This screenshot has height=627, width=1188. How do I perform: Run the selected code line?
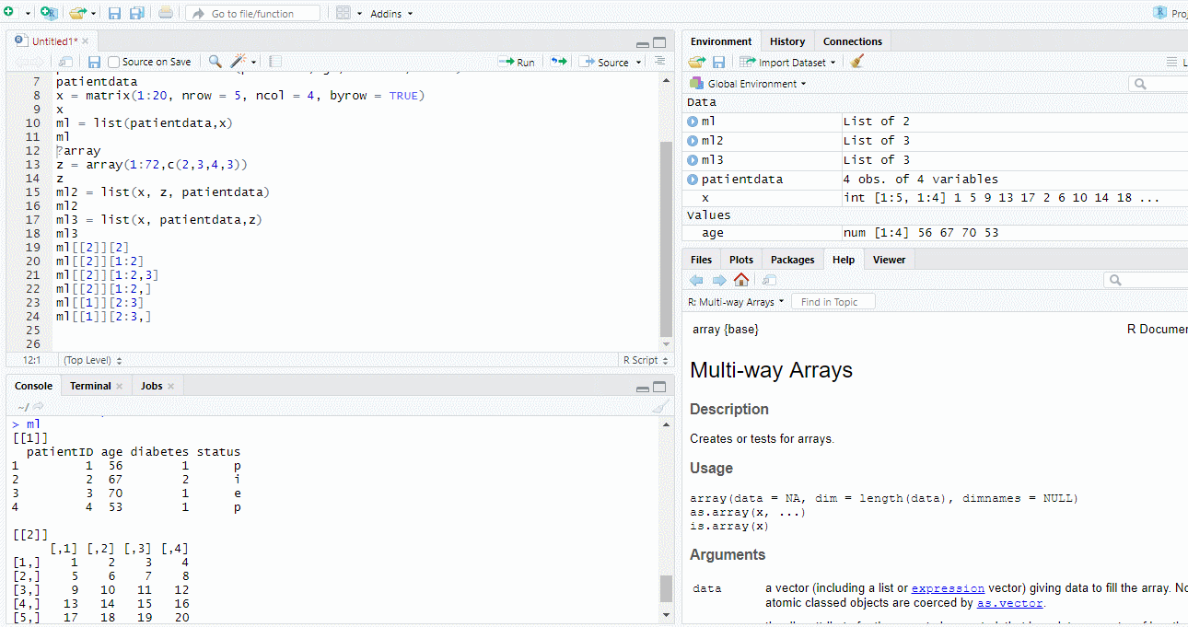[517, 62]
